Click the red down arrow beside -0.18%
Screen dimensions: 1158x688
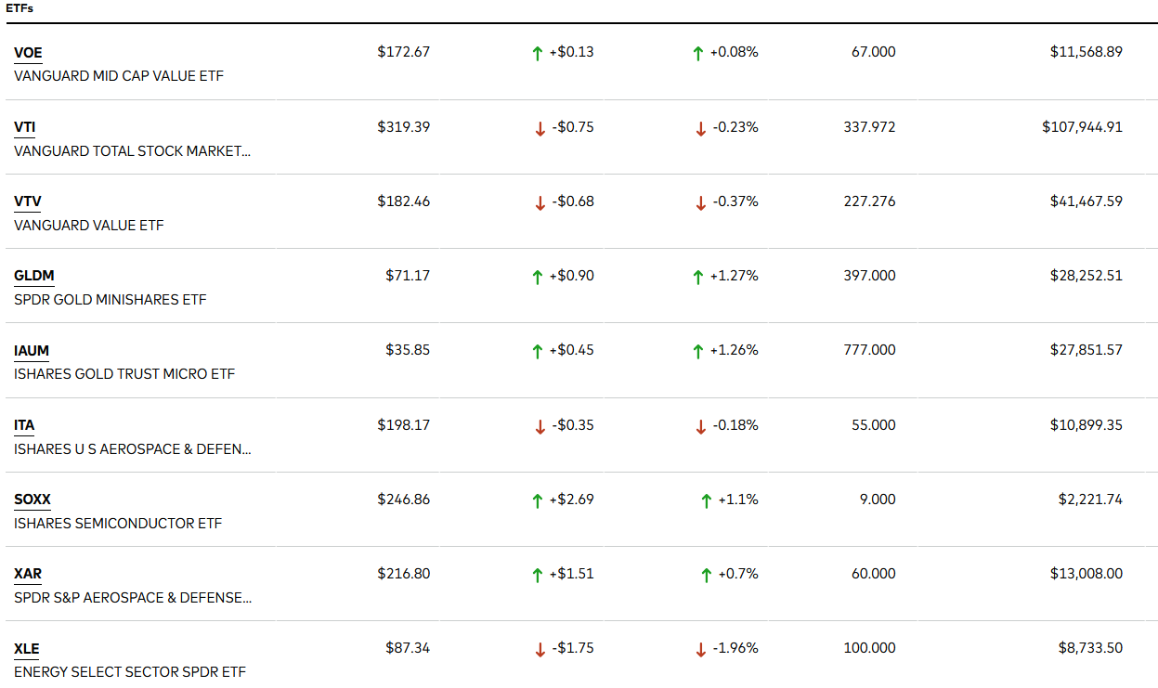(x=700, y=427)
